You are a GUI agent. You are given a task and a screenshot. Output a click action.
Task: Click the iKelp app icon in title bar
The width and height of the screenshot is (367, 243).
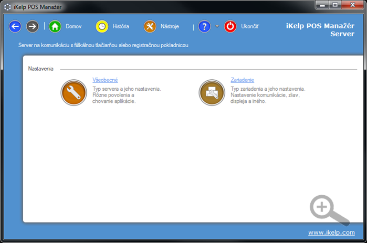point(8,6)
